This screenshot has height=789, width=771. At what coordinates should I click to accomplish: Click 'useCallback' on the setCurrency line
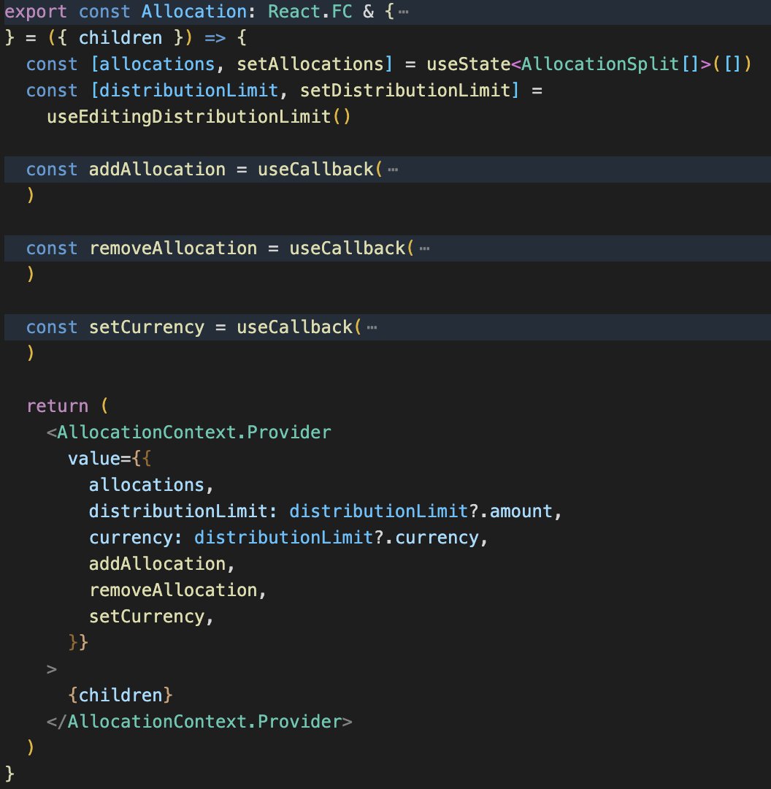pos(294,327)
